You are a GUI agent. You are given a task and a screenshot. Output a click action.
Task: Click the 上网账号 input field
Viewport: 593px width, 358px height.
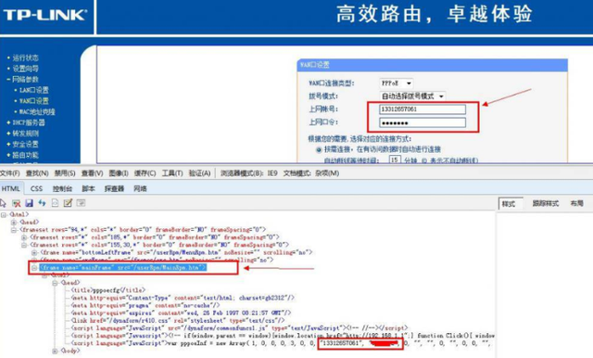click(423, 109)
